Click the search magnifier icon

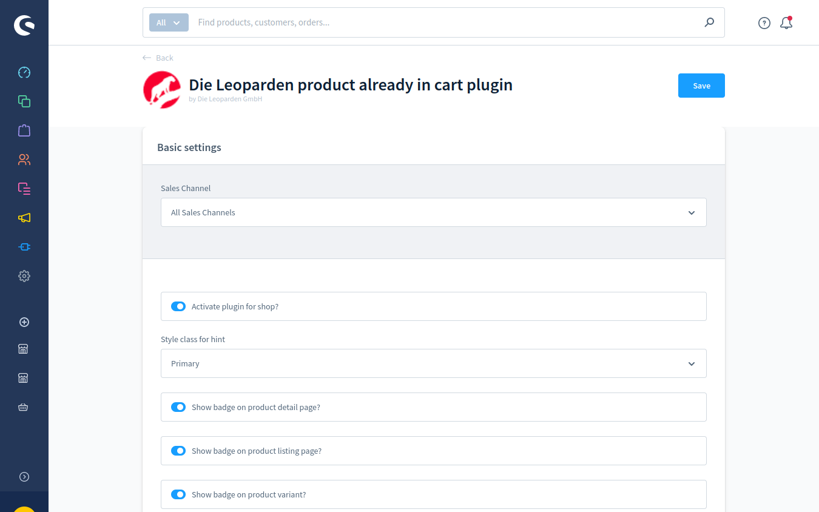(709, 22)
